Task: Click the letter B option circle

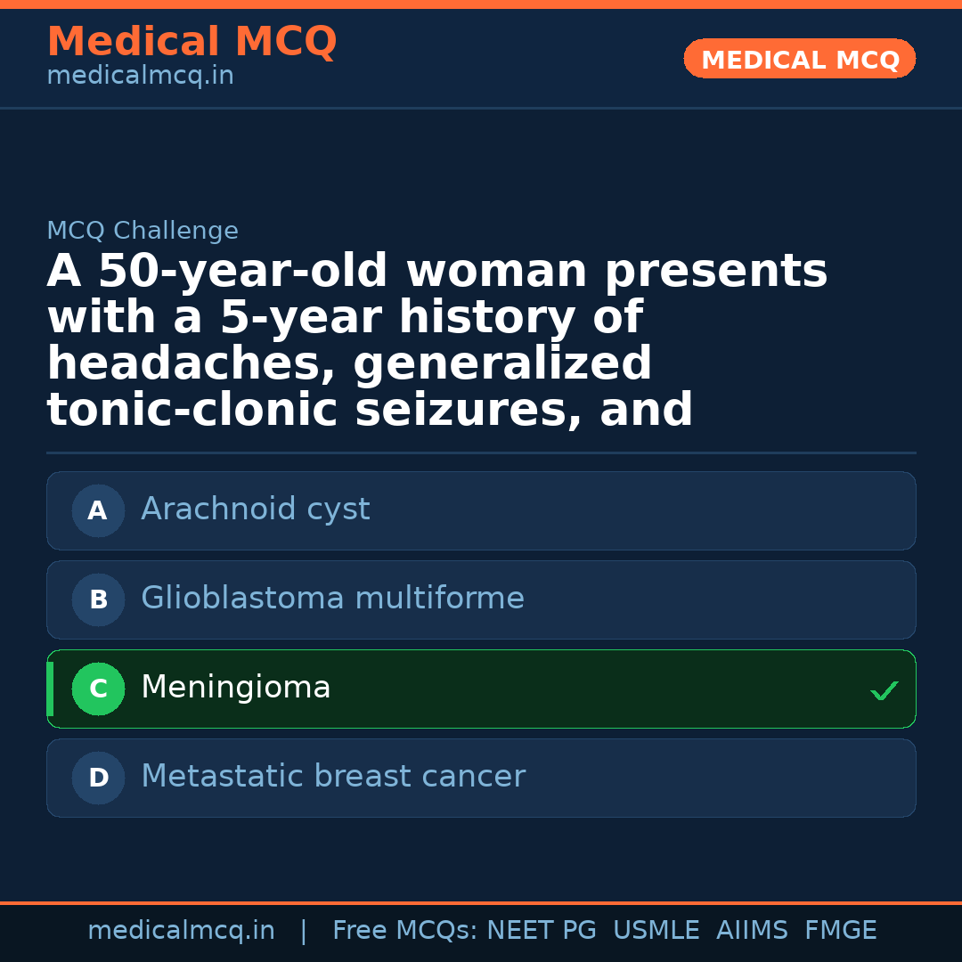Action: (x=98, y=599)
